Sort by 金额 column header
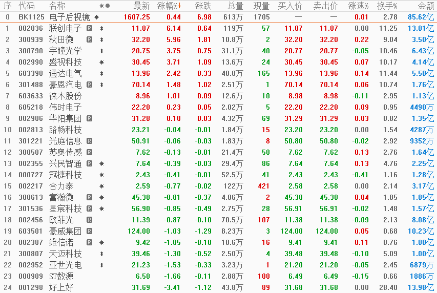Image resolution: width=437 pixels, height=293 pixels. pyautogui.click(x=426, y=6)
